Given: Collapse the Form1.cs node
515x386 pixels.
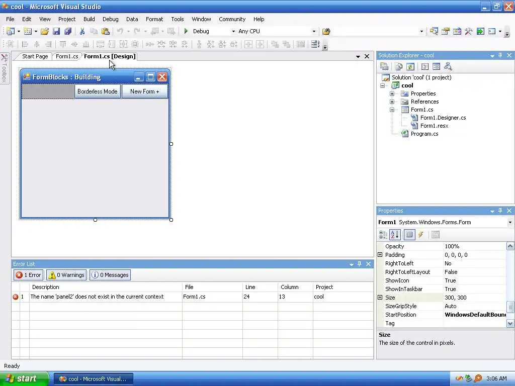Looking at the screenshot, I should [392, 110].
